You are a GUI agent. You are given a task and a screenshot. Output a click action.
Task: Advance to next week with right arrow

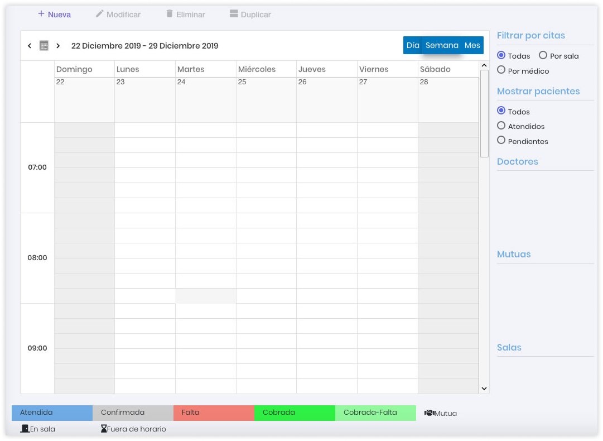click(58, 46)
